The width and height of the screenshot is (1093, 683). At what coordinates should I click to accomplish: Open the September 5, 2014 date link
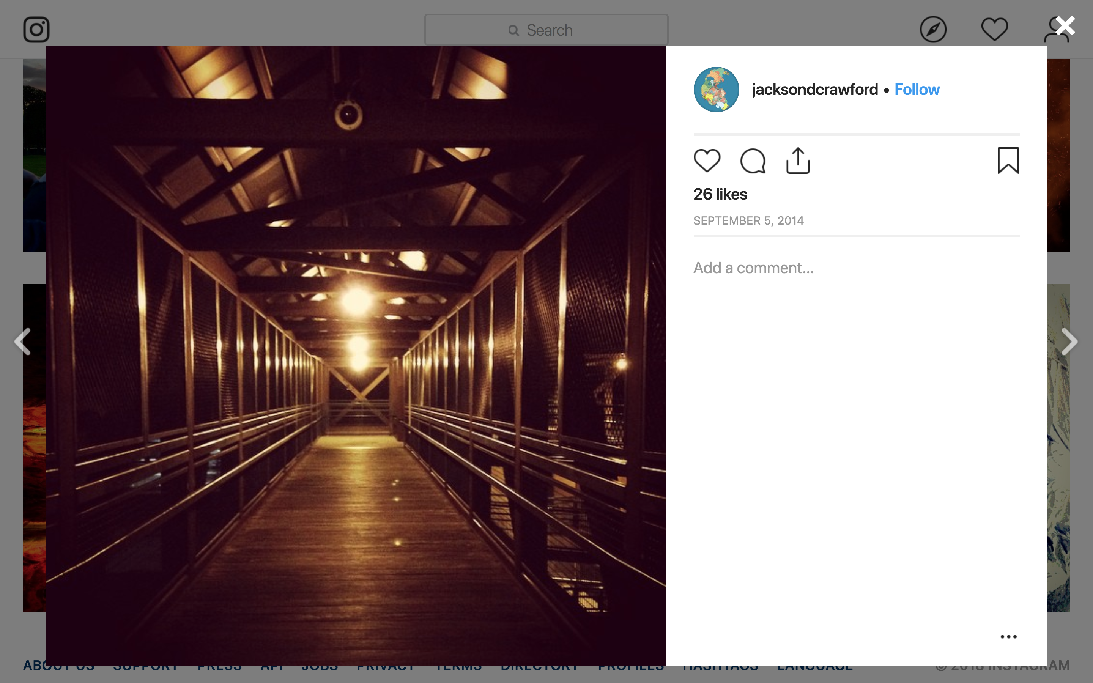pos(748,220)
